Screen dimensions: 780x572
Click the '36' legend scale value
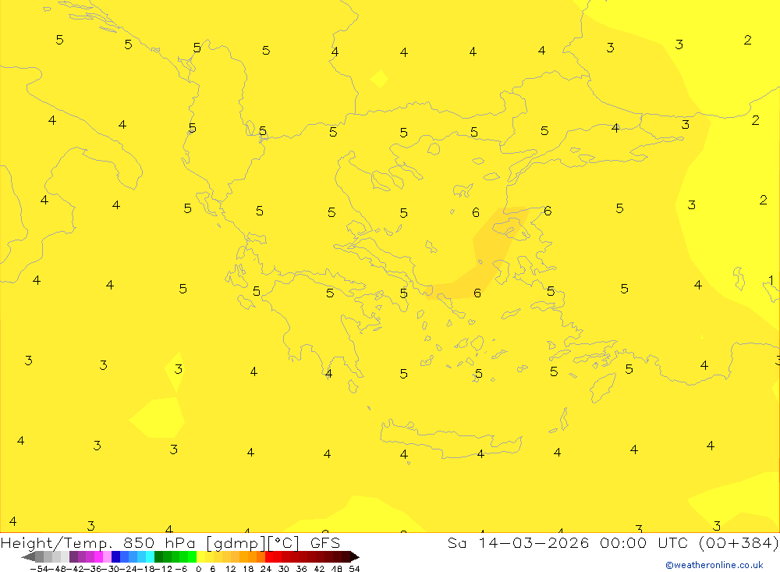pos(301,569)
